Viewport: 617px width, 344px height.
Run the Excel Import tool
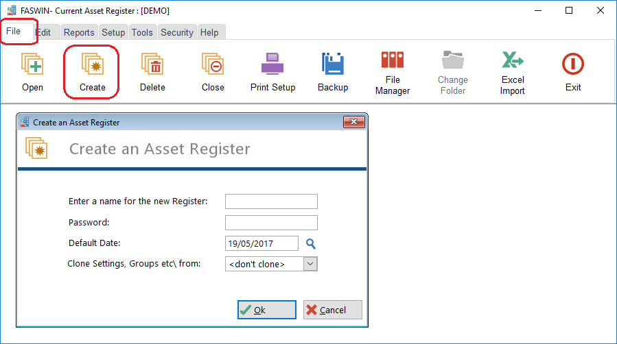point(513,73)
